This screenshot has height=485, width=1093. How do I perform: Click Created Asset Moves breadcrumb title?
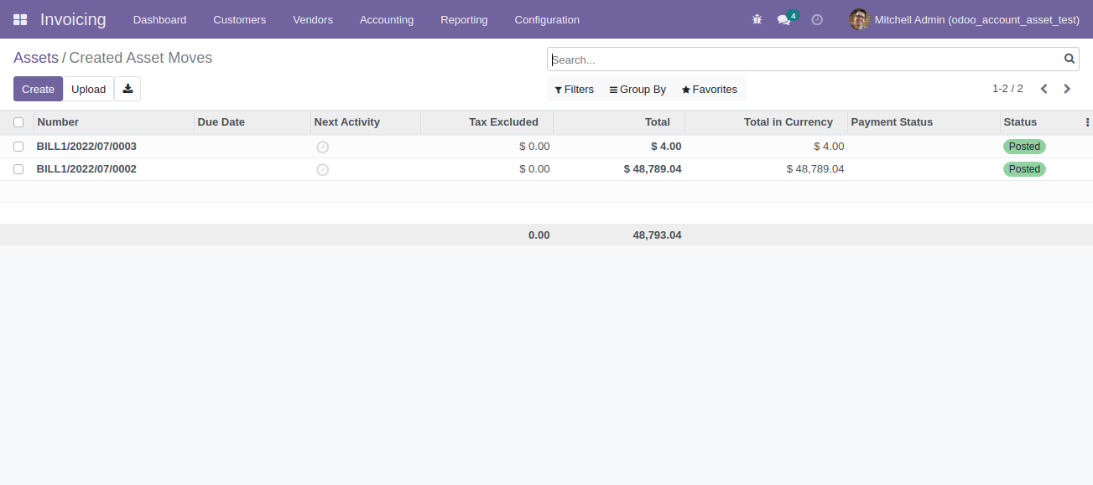(141, 58)
